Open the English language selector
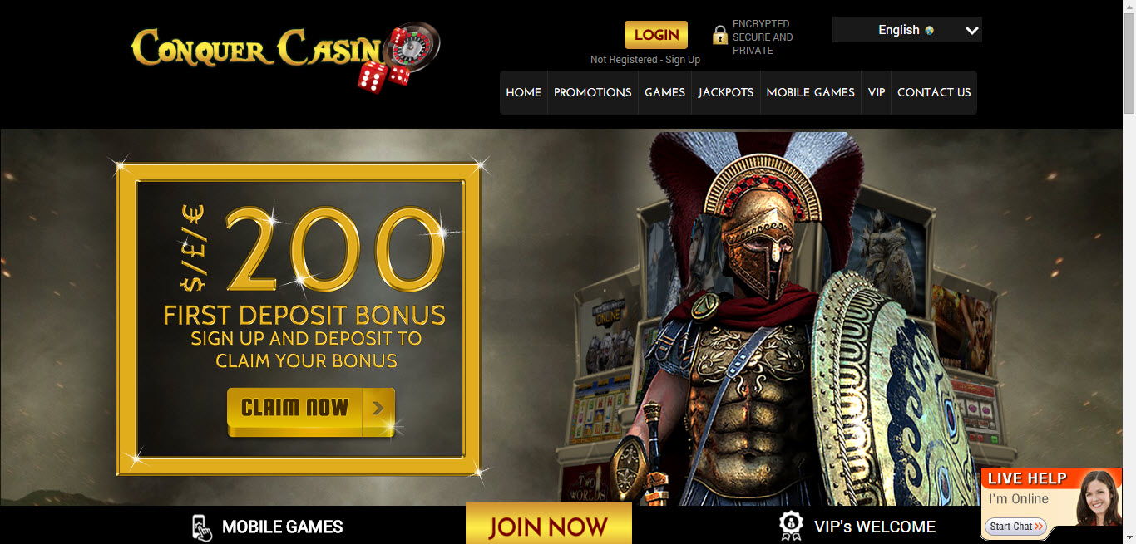 click(x=907, y=30)
